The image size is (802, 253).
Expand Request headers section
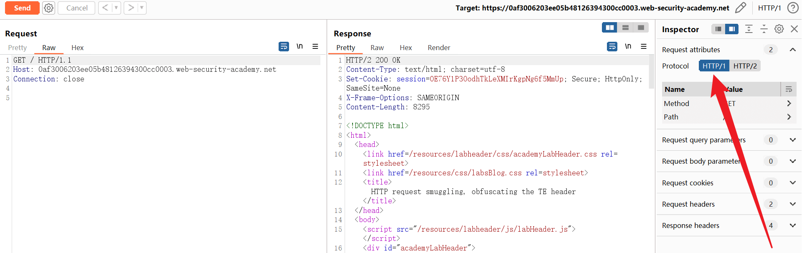(x=792, y=204)
